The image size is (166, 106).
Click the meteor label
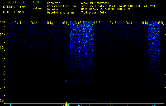tap(37, 8)
